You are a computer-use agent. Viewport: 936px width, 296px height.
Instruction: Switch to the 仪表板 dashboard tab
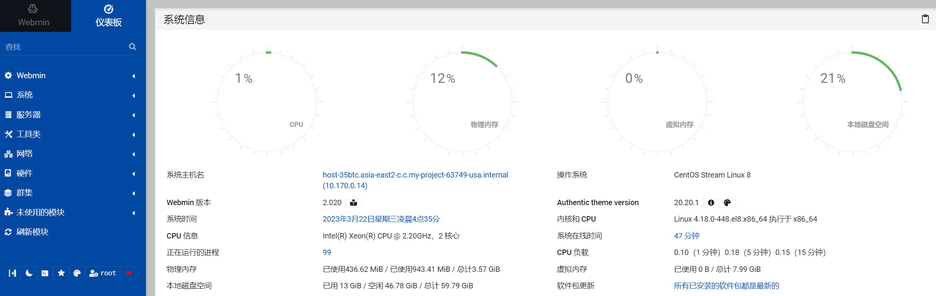pyautogui.click(x=109, y=16)
